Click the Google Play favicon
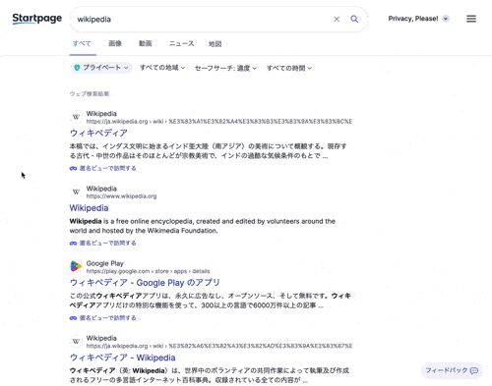Image resolution: width=492 pixels, height=386 pixels. 76,266
